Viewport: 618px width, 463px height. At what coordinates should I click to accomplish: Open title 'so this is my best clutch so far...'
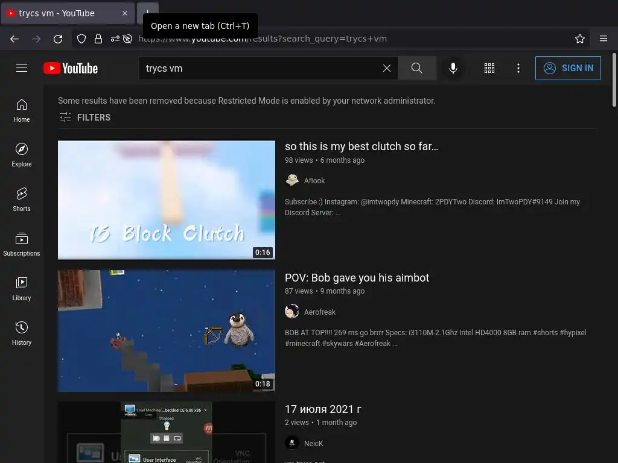pyautogui.click(x=362, y=146)
